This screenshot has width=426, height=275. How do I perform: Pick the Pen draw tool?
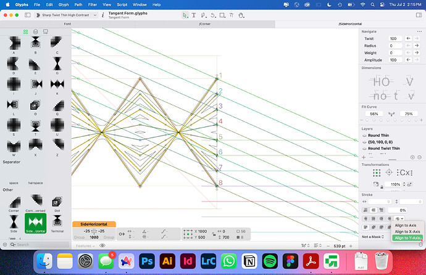pyautogui.click(x=203, y=15)
